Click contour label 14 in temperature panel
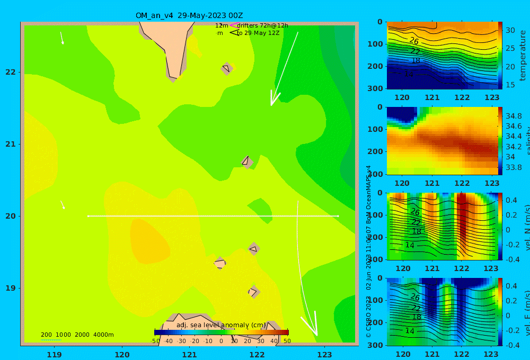530x360 pixels. click(x=409, y=74)
